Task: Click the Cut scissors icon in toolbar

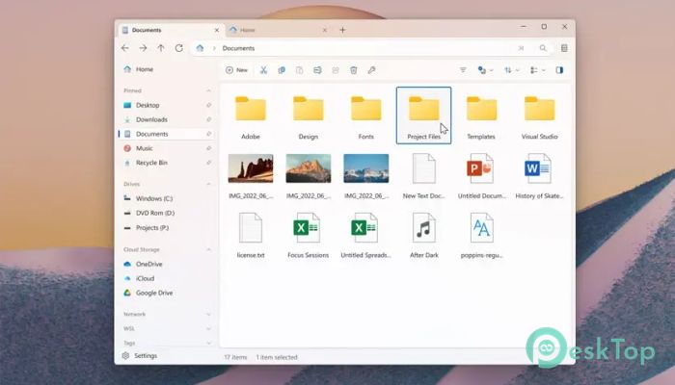Action: (x=263, y=70)
